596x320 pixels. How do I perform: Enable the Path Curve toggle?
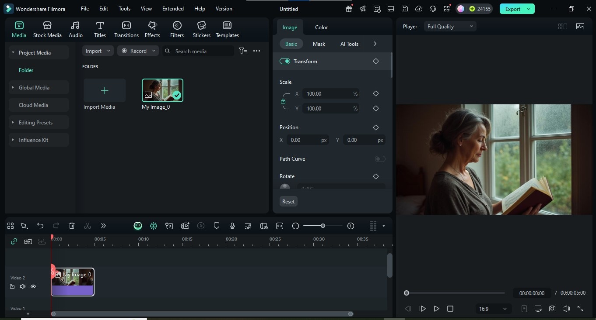click(380, 159)
